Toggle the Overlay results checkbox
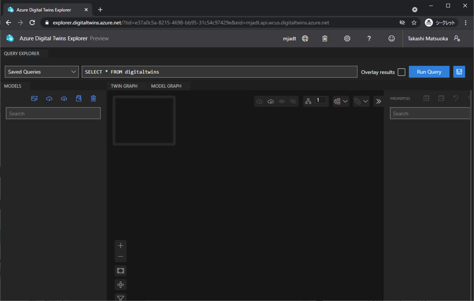Viewport: 474px width, 301px height. pos(401,72)
